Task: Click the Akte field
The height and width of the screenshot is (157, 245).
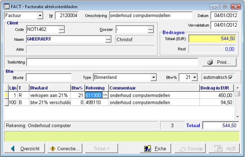Action: tap(90, 49)
